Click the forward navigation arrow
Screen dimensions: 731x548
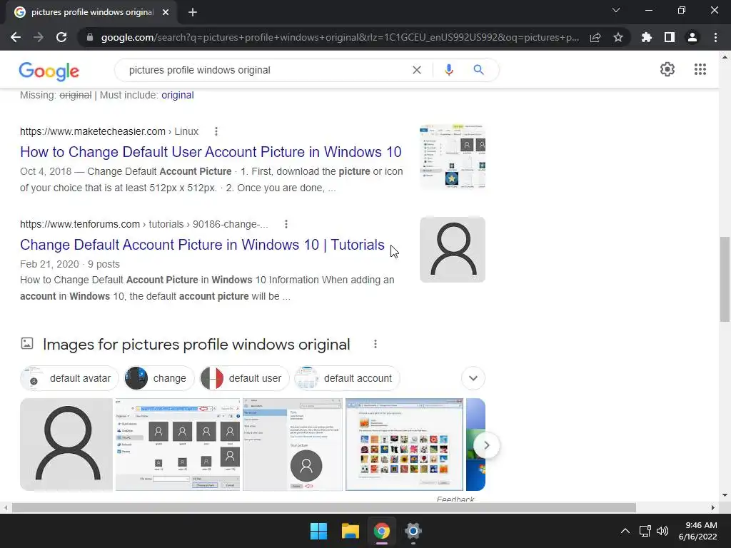coord(39,37)
